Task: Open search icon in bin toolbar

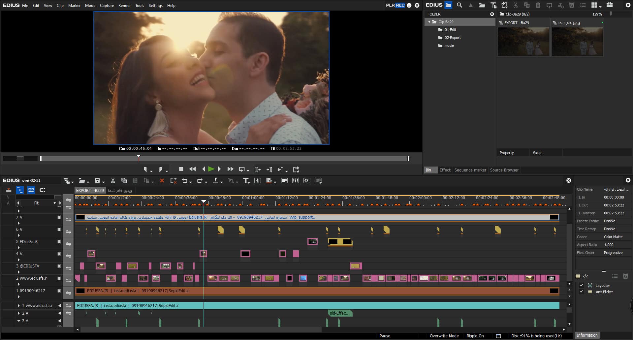Action: coord(459,5)
